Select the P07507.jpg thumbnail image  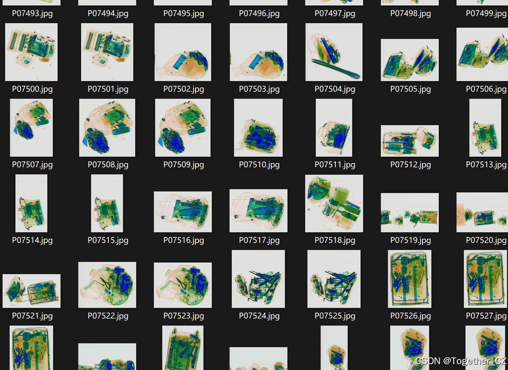(x=31, y=128)
